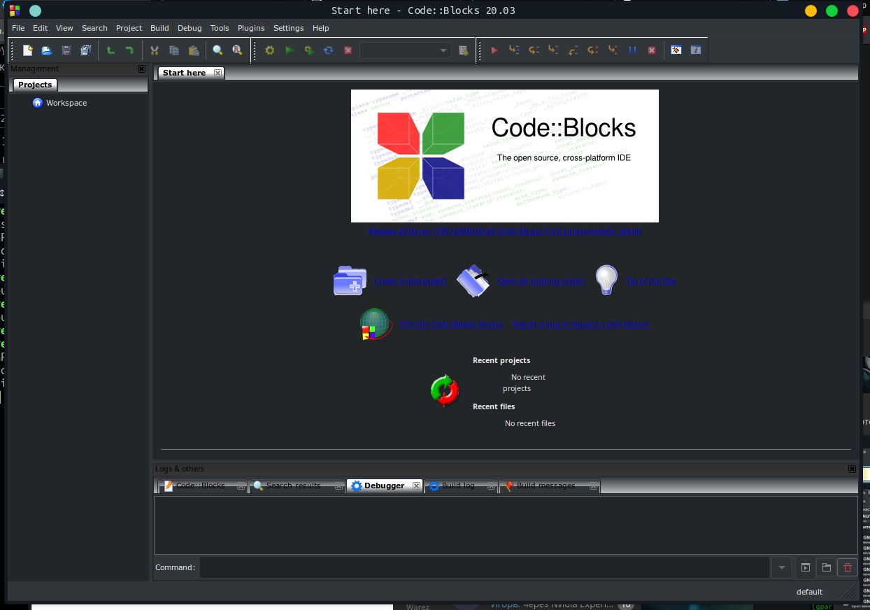Image resolution: width=870 pixels, height=610 pixels.
Task: Click the Release version info link
Action: click(x=504, y=230)
